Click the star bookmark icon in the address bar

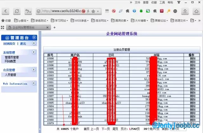(x=93, y=11)
